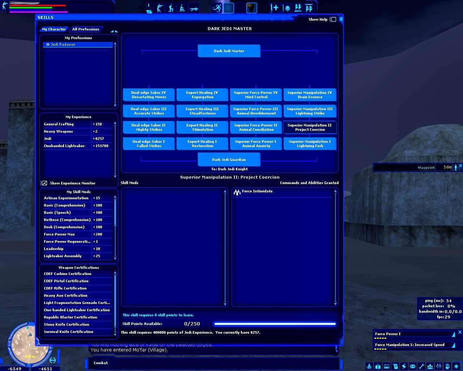Select Jedi Padawan in My Professions
This screenshot has width=463, height=371.
click(x=78, y=45)
